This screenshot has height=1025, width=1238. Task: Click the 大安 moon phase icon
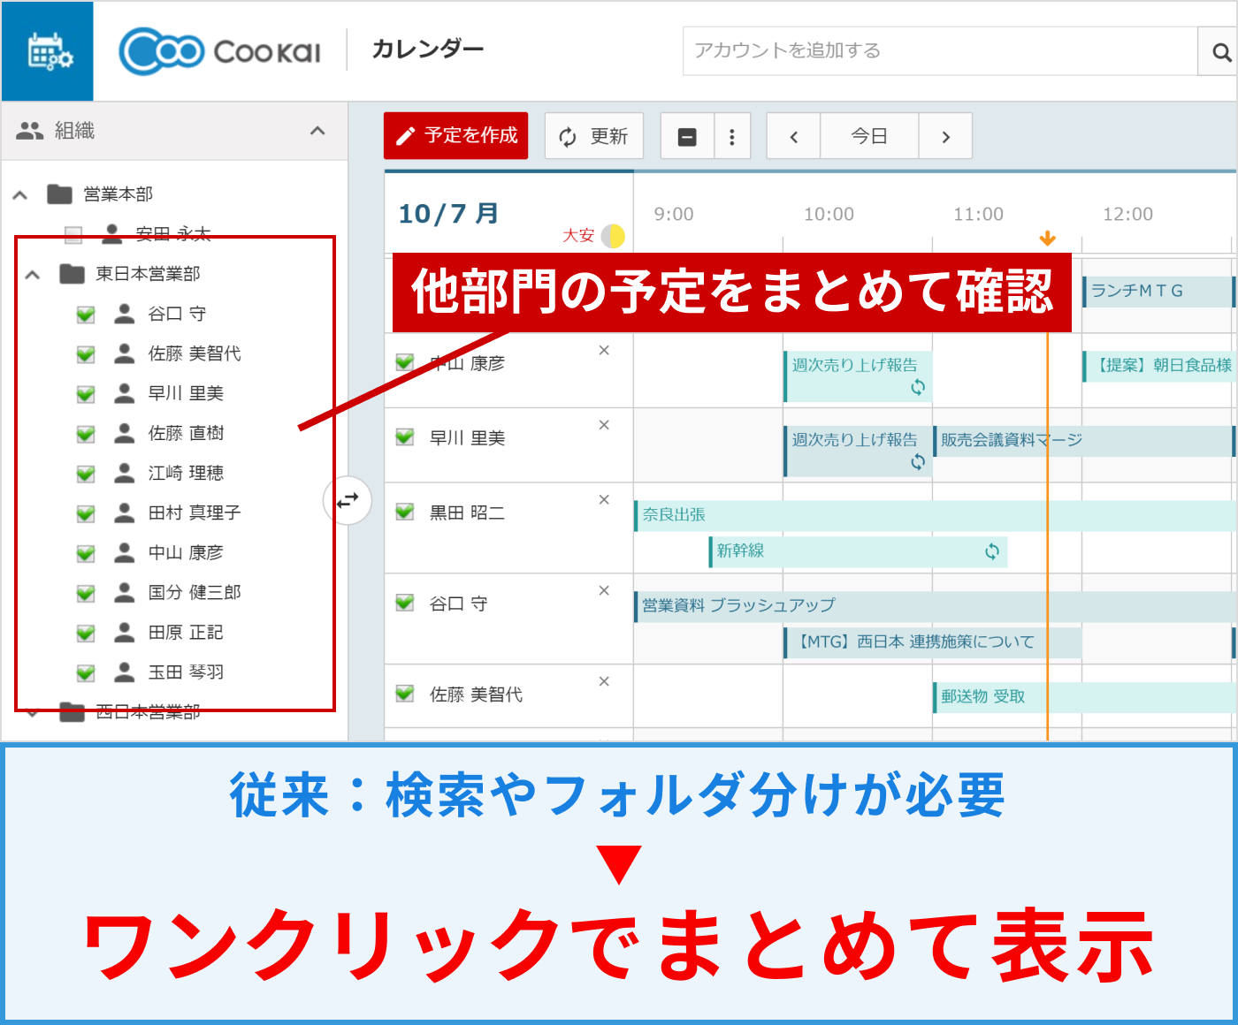coord(613,236)
